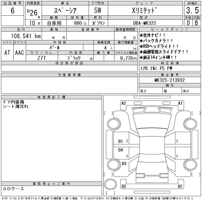The height and width of the screenshot is (202, 202).
Task: Click color number Z7T
Action: click(42, 58)
